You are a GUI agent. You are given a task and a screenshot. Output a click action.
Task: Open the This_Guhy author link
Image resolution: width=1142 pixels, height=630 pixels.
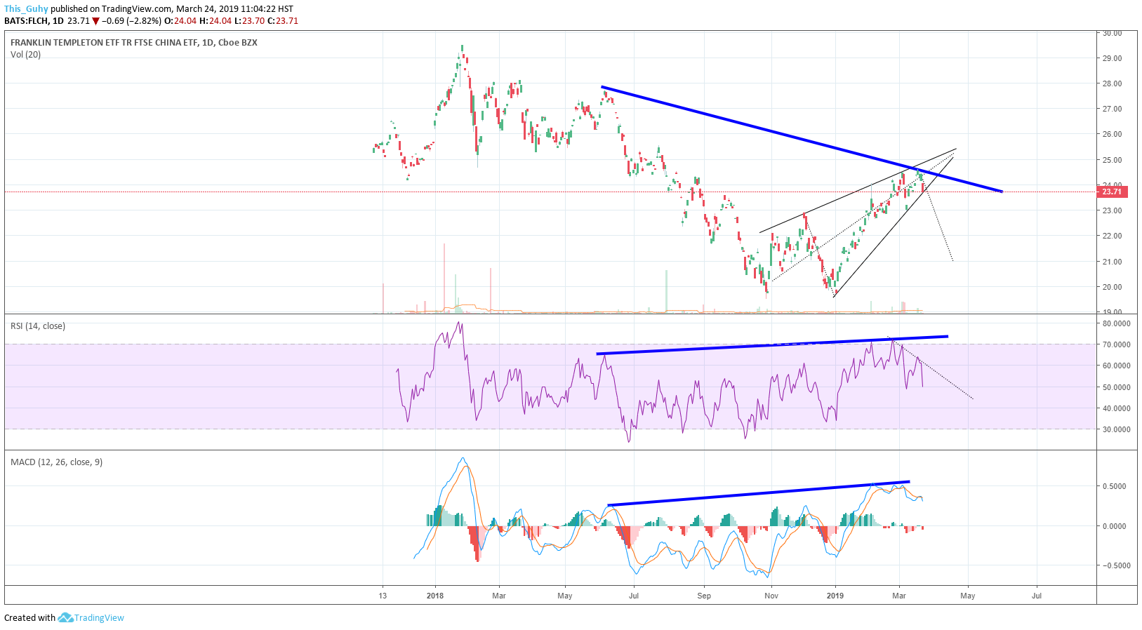[26, 9]
